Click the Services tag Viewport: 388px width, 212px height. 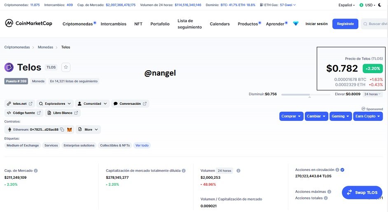51,145
